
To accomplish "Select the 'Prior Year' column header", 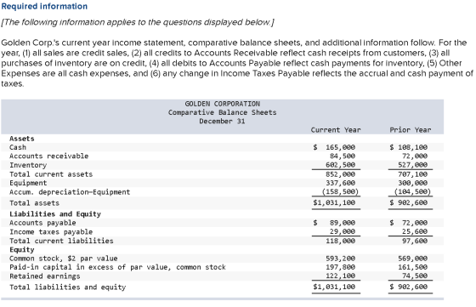I will [x=411, y=130].
